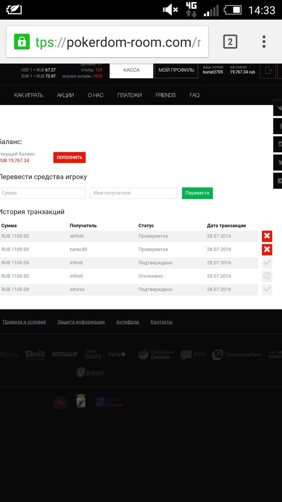Image resolution: width=282 pixels, height=502 pixels.
Task: Click tables count 129
Action: tap(98, 70)
